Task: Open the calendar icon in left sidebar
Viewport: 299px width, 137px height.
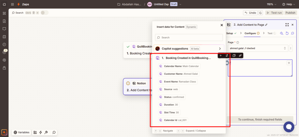Action: point(4,37)
